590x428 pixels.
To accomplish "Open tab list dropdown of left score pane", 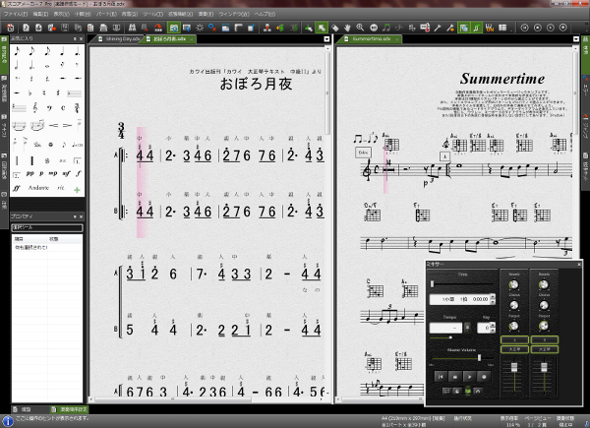I will pos(326,39).
